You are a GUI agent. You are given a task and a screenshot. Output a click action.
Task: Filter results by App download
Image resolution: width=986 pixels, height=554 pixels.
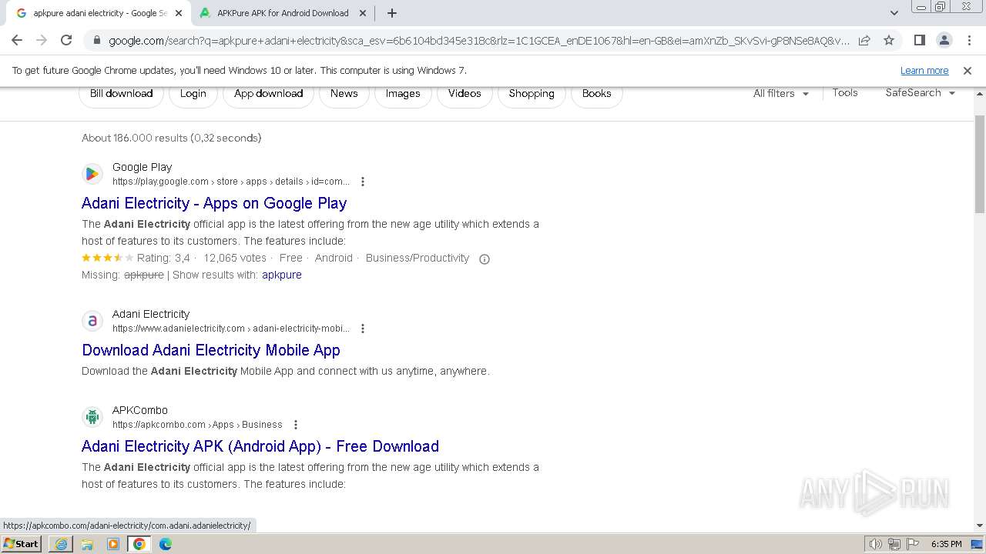[x=268, y=93]
